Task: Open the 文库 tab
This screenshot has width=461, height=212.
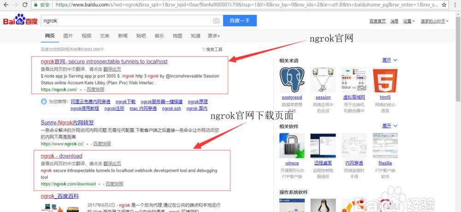Action: coord(104,36)
